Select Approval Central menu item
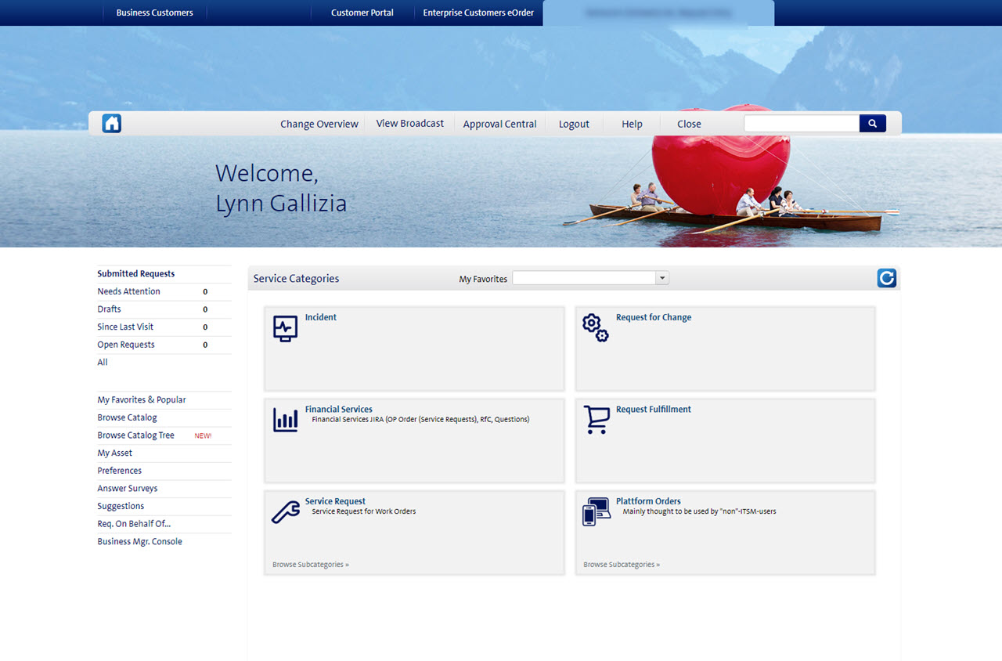 pos(499,124)
